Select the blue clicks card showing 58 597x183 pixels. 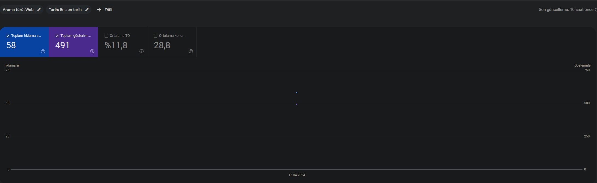pyautogui.click(x=24, y=42)
